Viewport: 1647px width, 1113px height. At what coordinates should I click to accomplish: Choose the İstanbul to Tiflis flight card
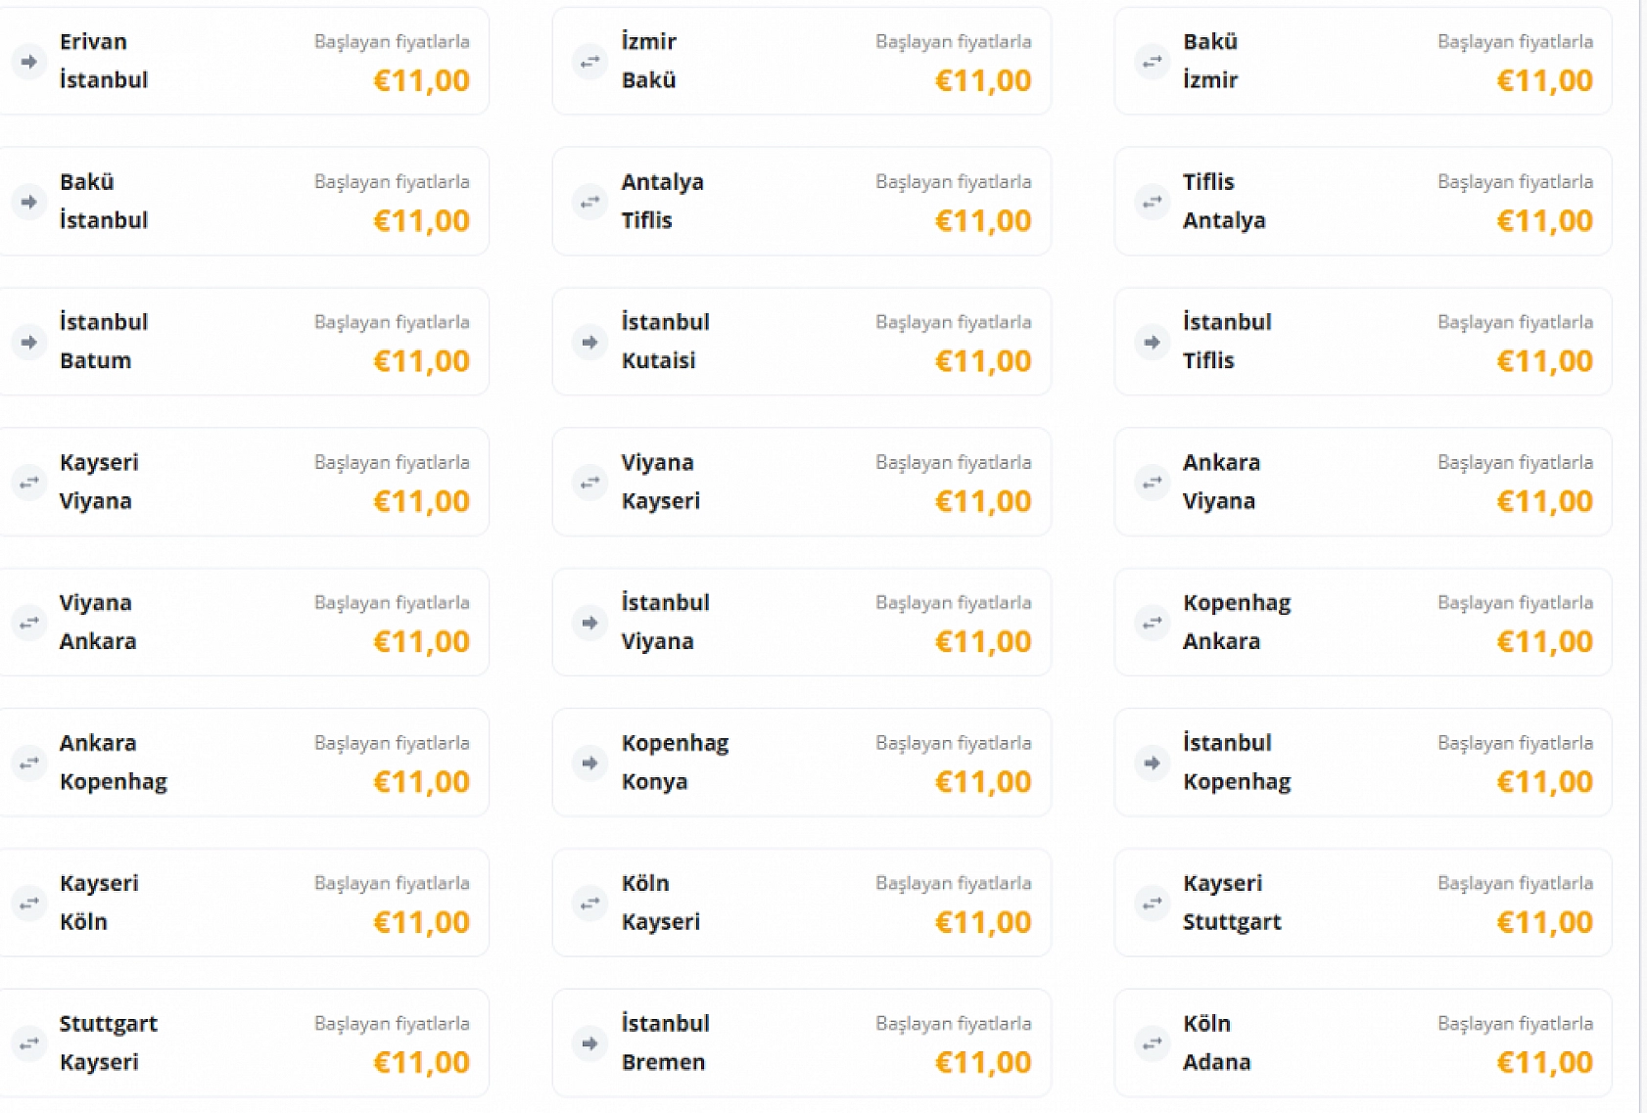click(x=1361, y=343)
